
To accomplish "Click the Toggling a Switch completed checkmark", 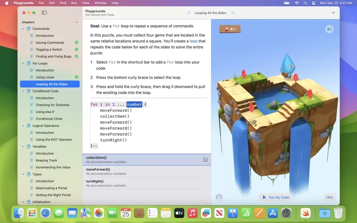I will 76,50.
